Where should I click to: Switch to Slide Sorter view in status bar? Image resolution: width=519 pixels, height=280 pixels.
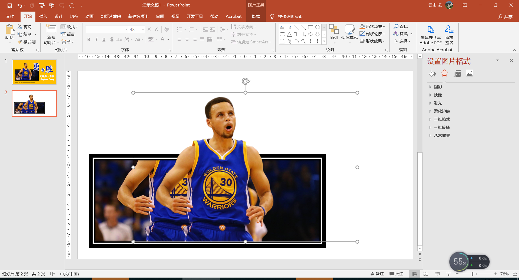[x=426, y=274]
